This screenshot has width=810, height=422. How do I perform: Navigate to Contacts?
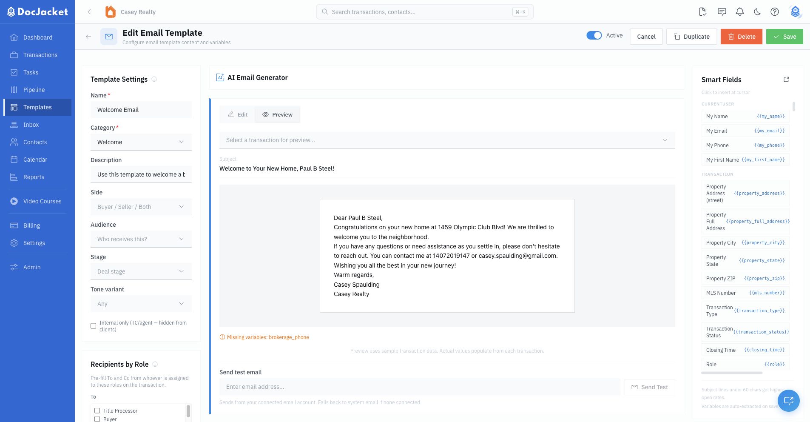37,142
